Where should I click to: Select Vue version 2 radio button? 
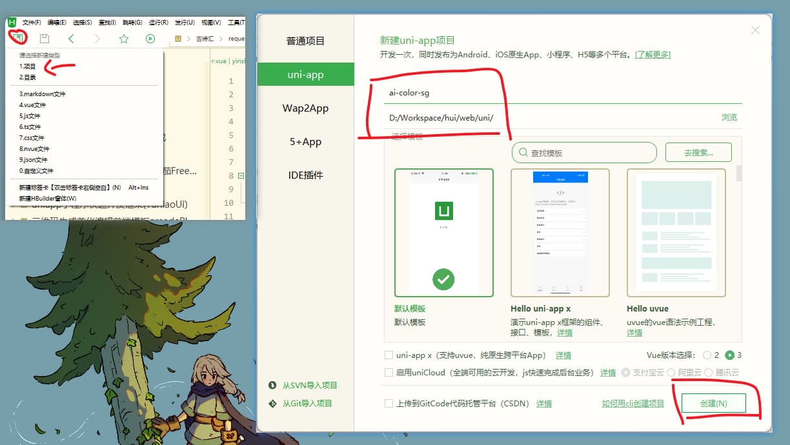tap(707, 355)
